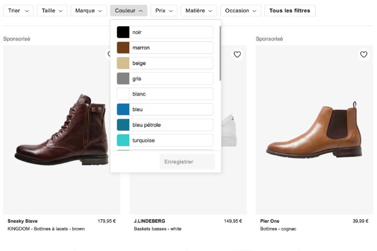
Task: Select bleu pétrole color option
Action: point(165,125)
